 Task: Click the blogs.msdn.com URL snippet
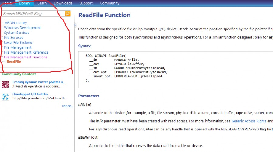pos(40,98)
